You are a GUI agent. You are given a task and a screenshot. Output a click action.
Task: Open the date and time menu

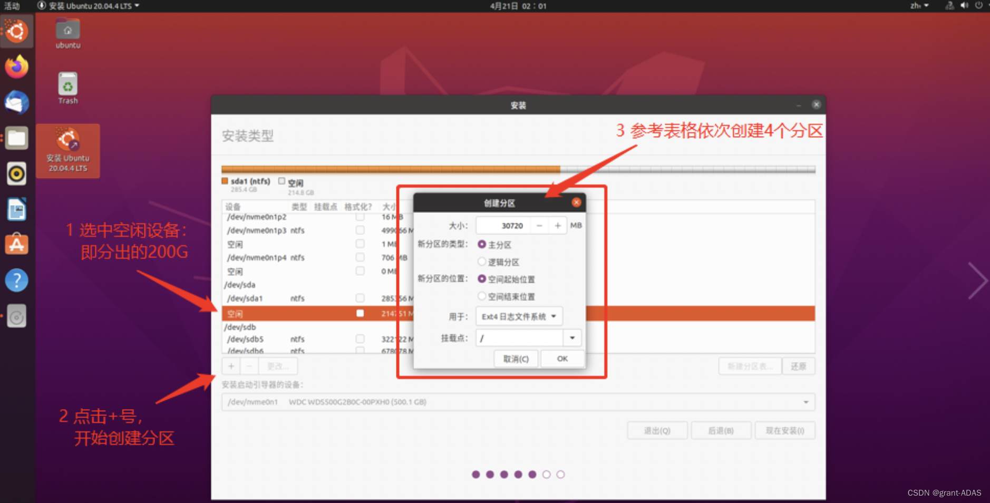[518, 6]
